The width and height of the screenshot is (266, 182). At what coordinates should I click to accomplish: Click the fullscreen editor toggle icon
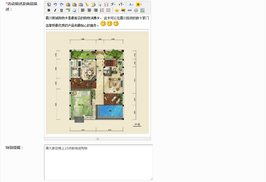point(106,5)
